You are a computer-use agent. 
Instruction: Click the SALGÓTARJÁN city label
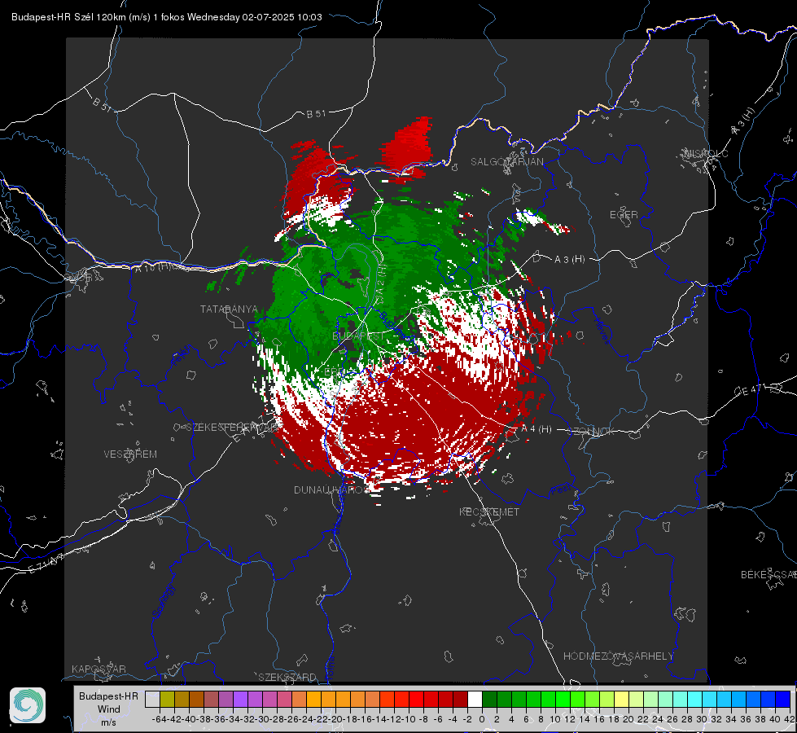pos(506,162)
